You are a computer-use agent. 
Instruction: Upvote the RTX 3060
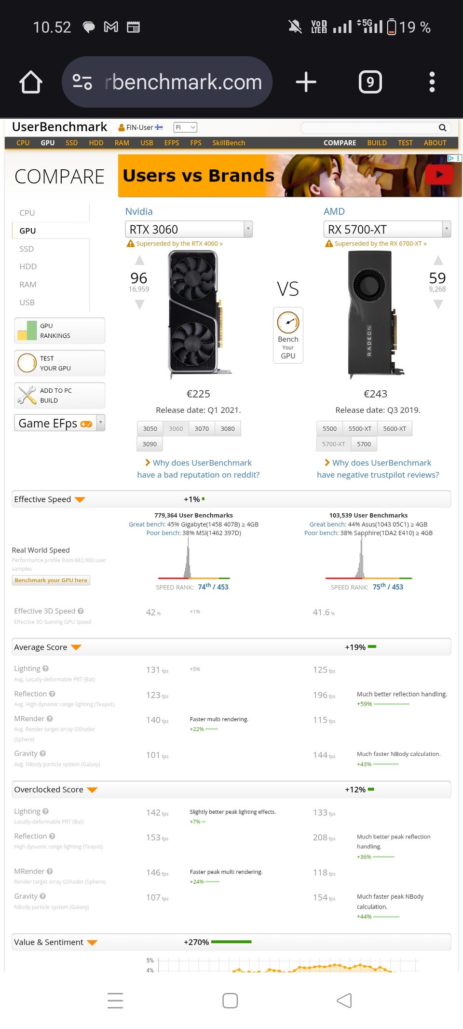pos(139,261)
